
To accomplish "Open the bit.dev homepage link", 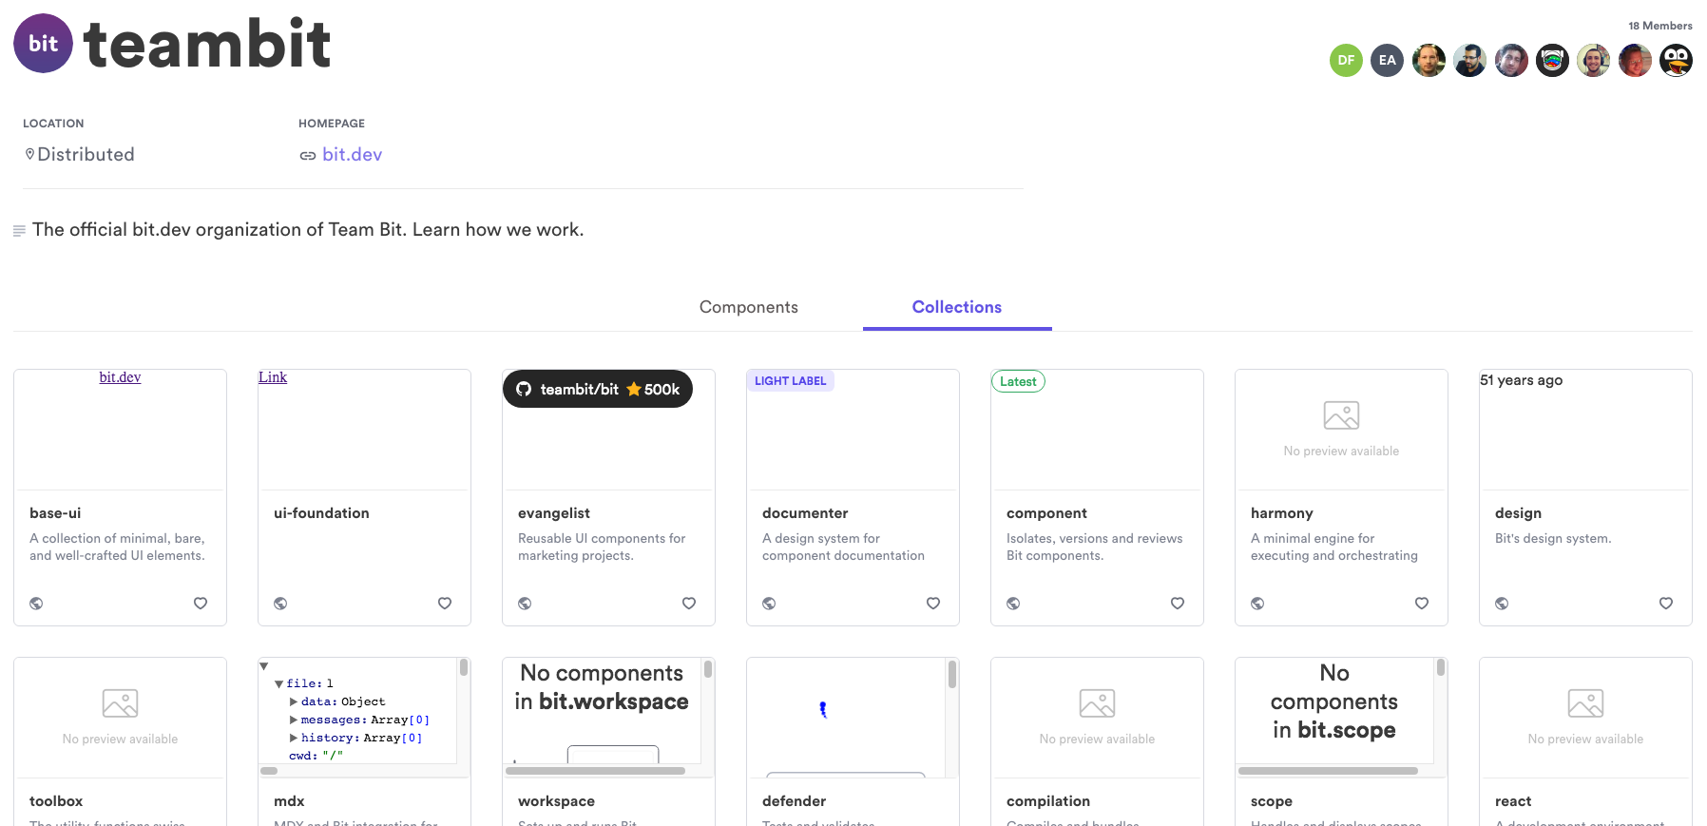I will pyautogui.click(x=352, y=154).
